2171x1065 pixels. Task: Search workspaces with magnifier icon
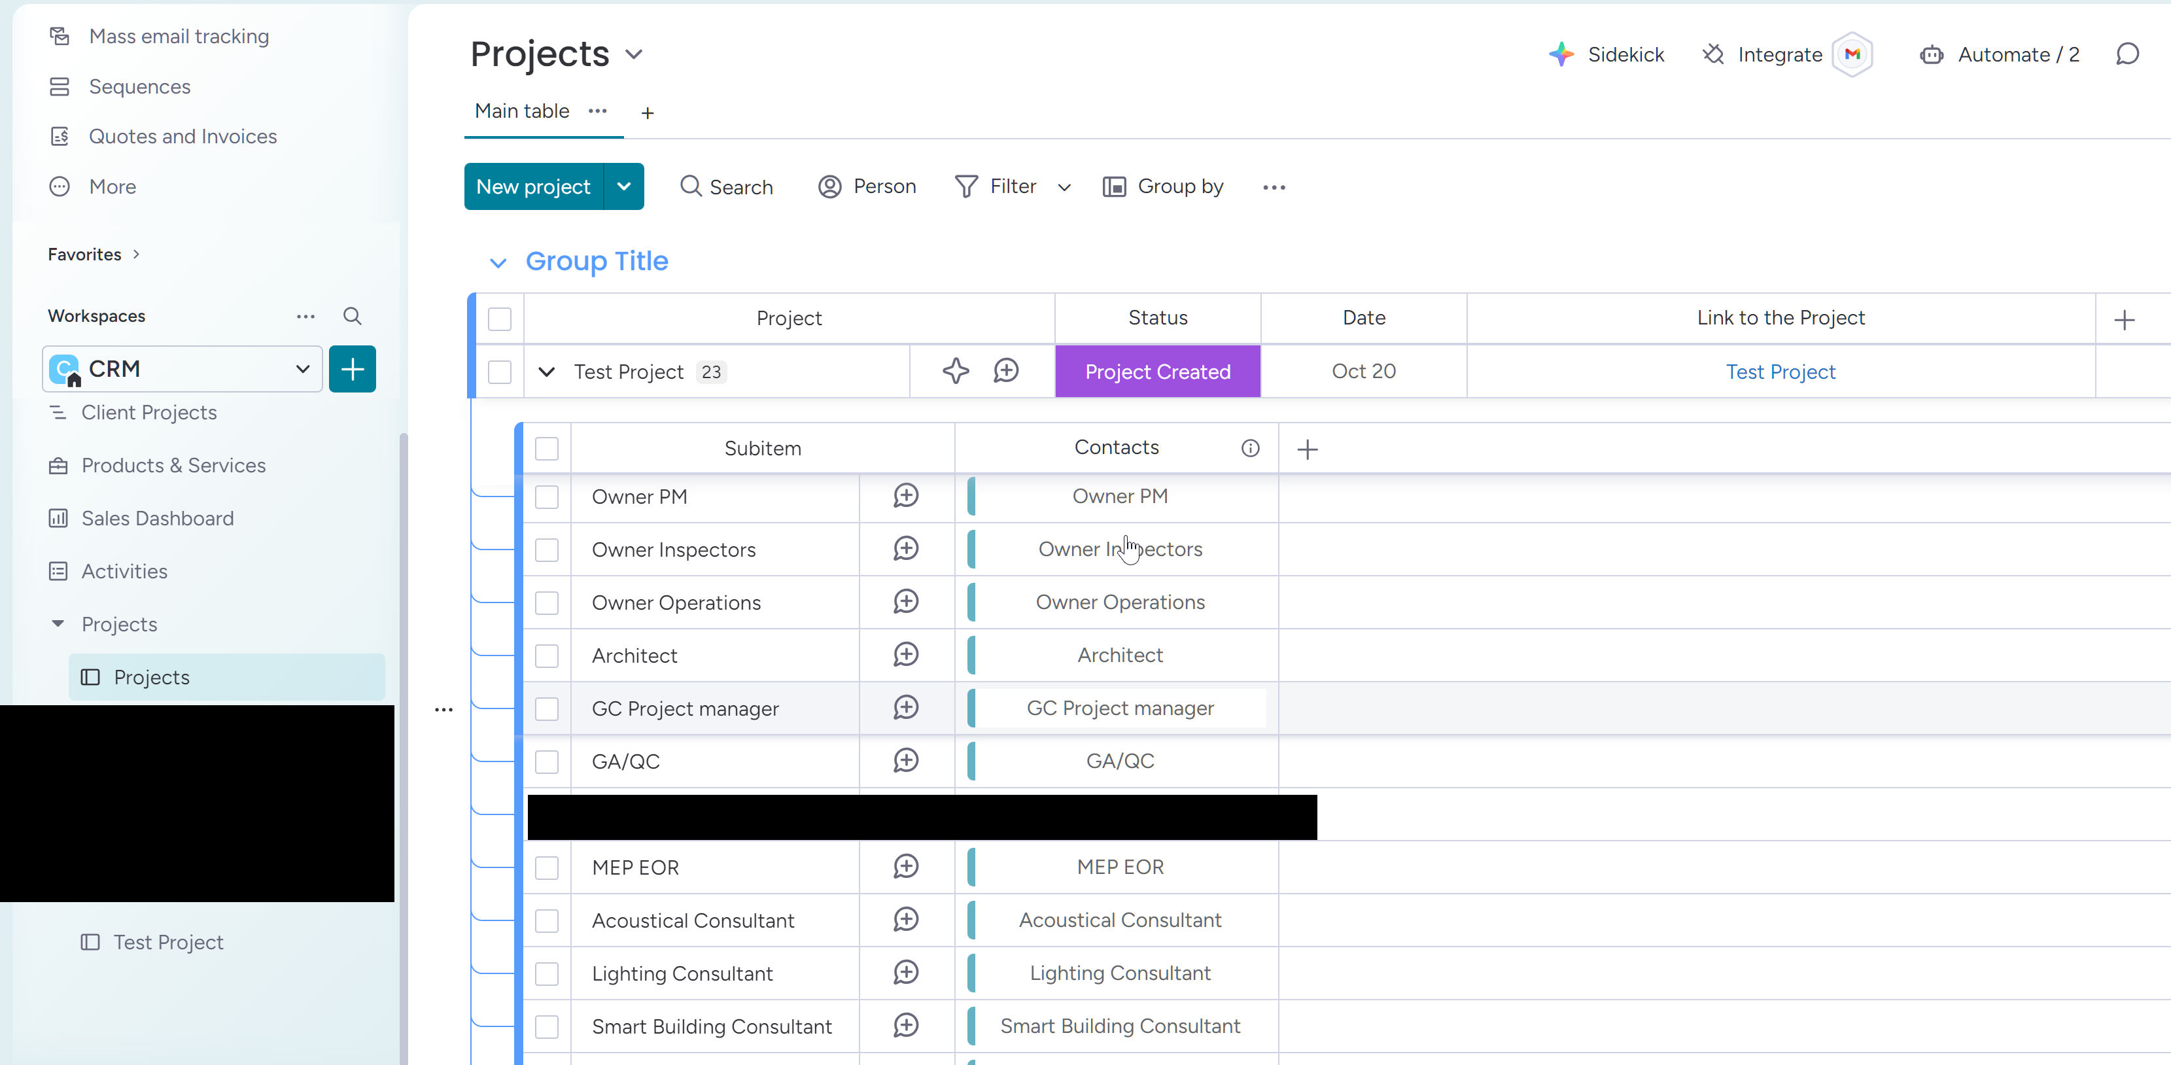click(x=353, y=316)
